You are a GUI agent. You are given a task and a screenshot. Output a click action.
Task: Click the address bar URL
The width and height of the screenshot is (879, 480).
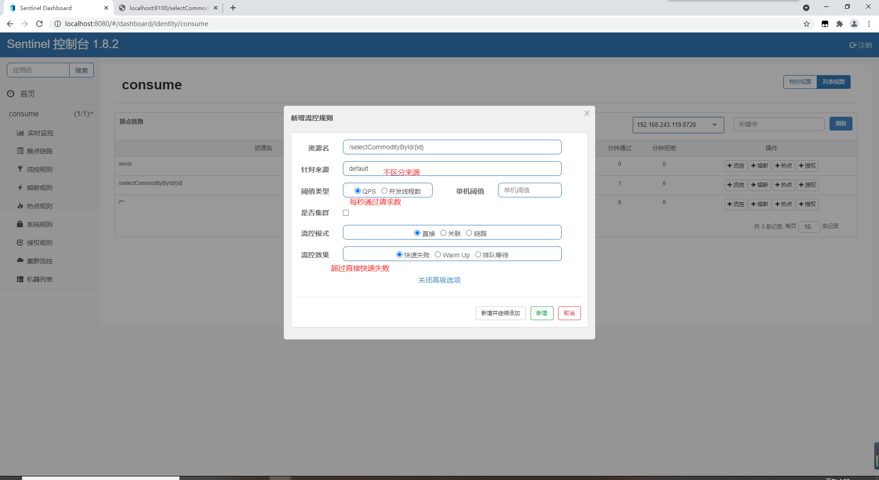(136, 24)
